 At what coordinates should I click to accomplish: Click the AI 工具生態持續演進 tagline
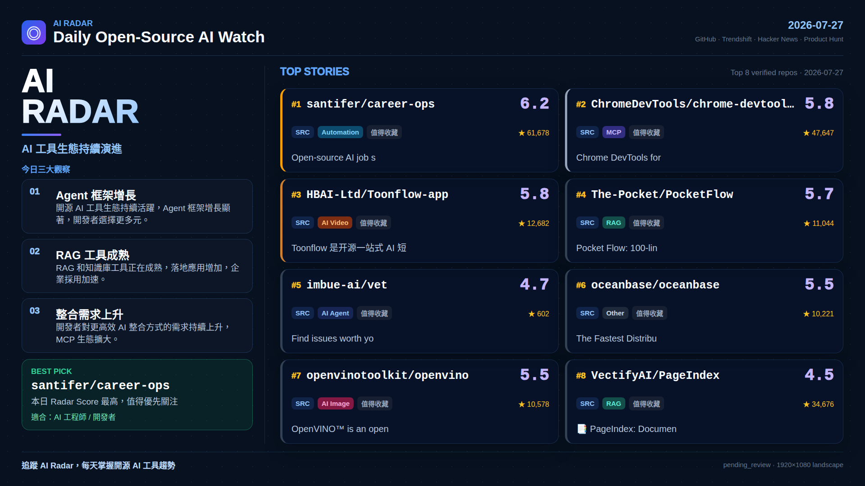pos(72,149)
